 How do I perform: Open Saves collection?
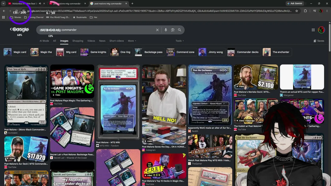(319, 41)
